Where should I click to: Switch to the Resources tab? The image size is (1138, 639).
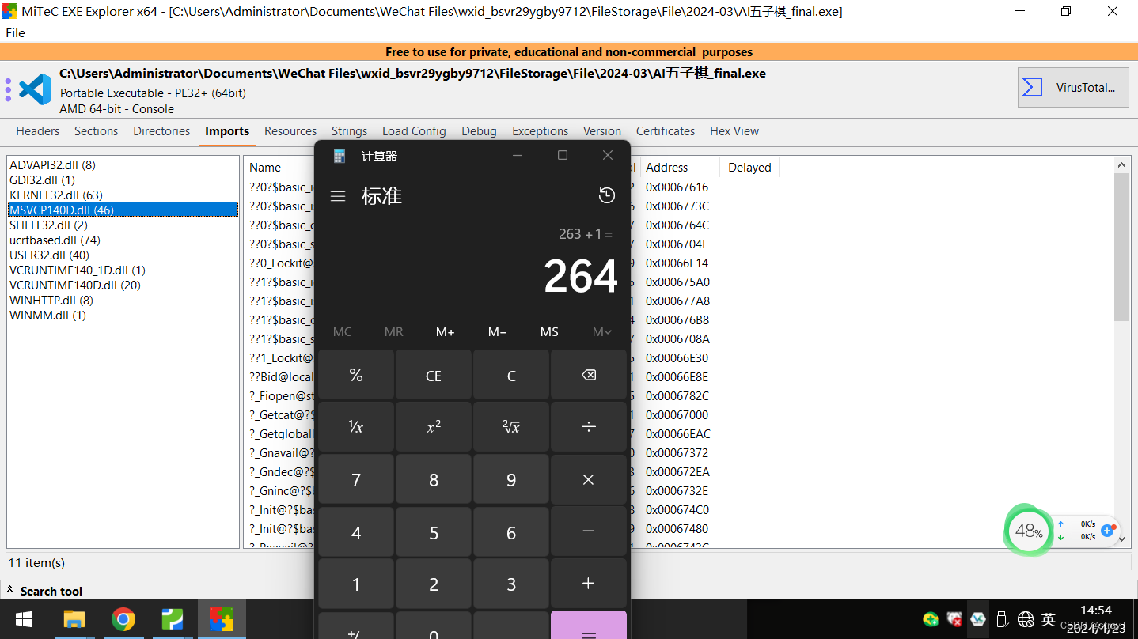[290, 131]
